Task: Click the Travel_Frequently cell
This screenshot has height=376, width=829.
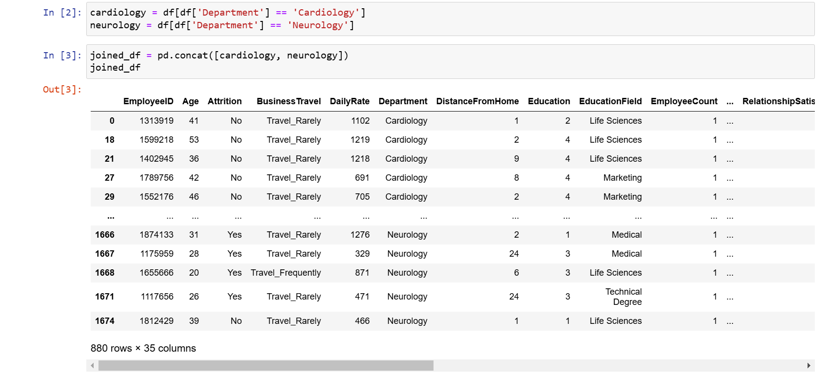Action: (286, 273)
